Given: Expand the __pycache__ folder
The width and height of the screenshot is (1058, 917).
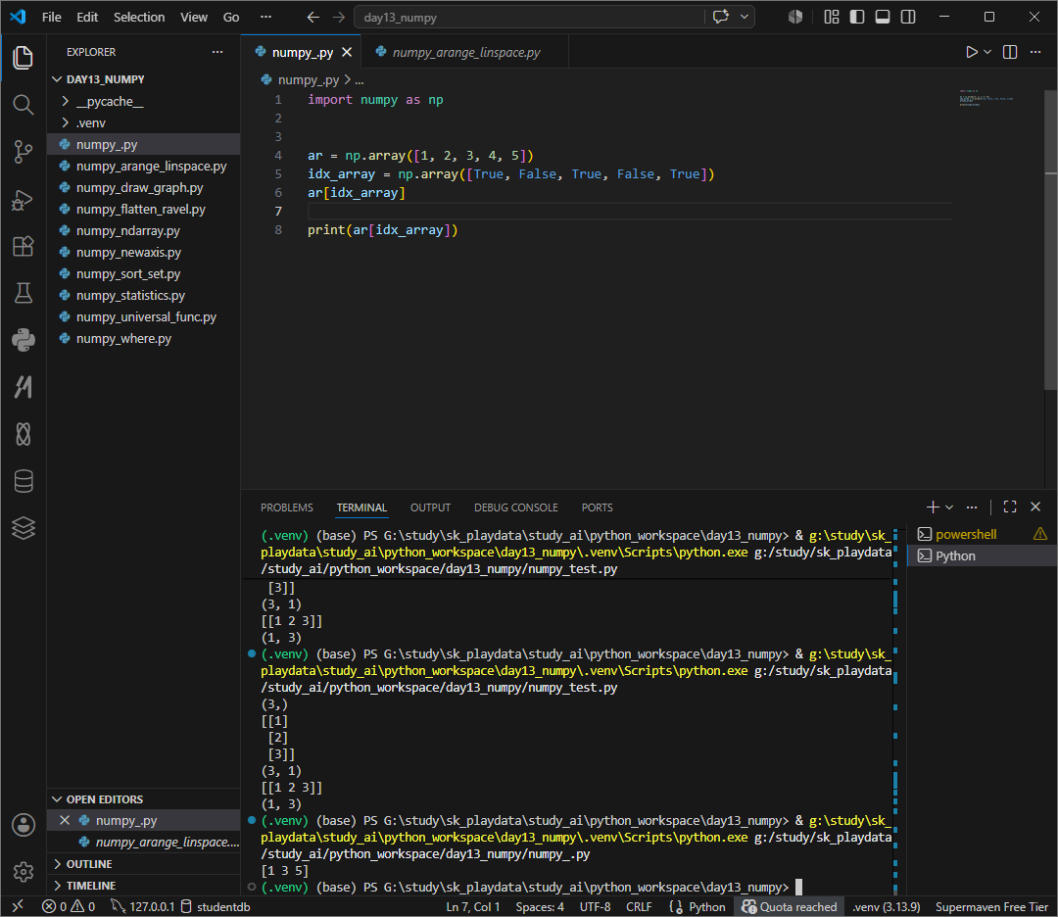Looking at the screenshot, I should coord(143,101).
